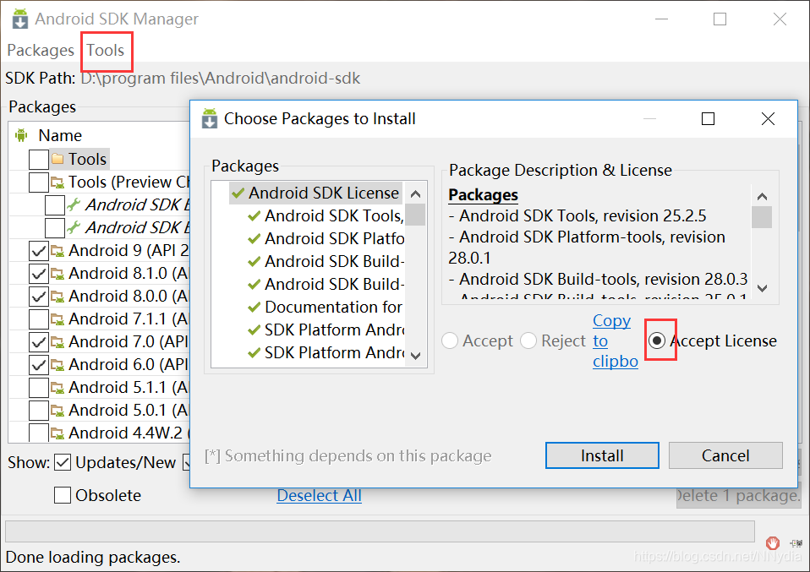Image resolution: width=810 pixels, height=572 pixels.
Task: Click the Cancel button in dialog
Action: pyautogui.click(x=725, y=455)
